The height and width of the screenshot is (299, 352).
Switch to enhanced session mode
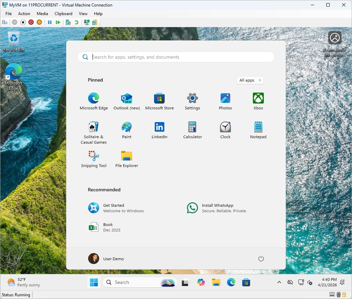86,22
